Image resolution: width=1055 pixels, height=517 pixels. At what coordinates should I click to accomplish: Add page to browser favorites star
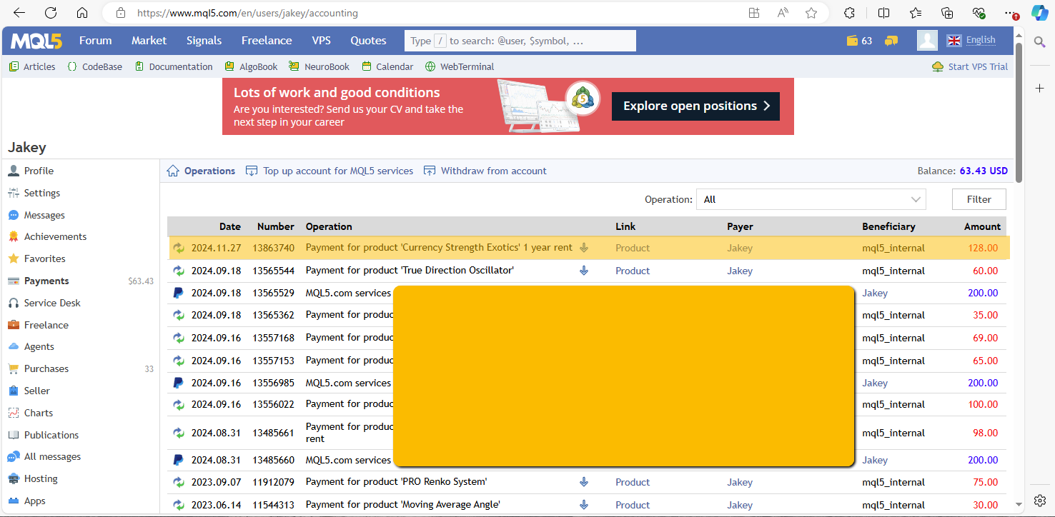tap(811, 13)
